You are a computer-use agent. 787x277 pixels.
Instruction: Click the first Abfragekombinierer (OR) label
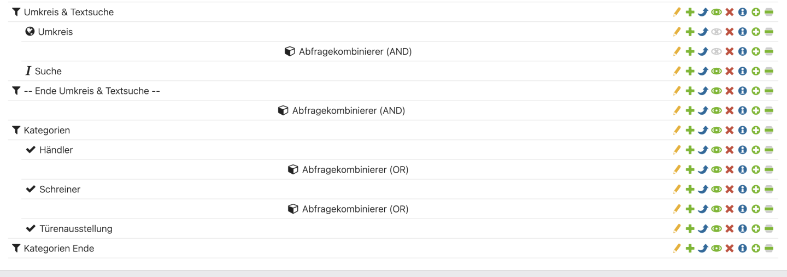click(x=355, y=169)
